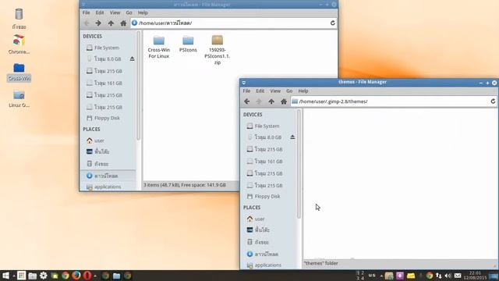Open Help menu in Downloads window
The height and width of the screenshot is (281, 499).
tap(143, 12)
